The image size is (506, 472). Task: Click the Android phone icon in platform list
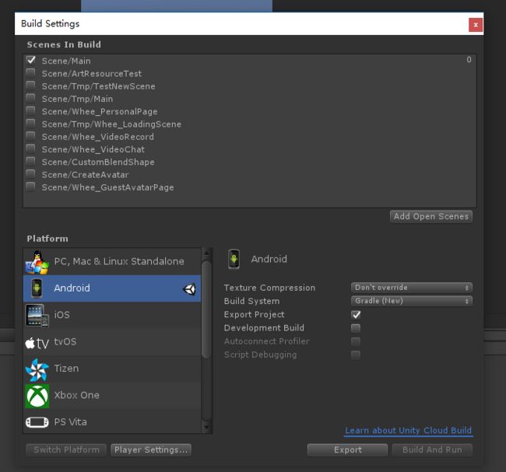[x=37, y=288]
